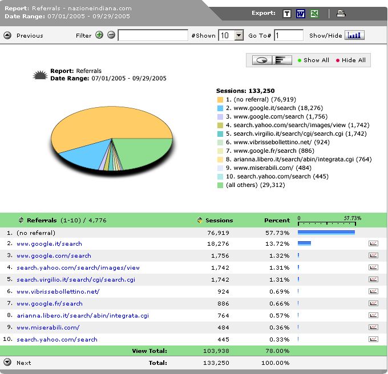The image size is (388, 374).
Task: Sort by Referrals column arrows
Action: (21, 220)
